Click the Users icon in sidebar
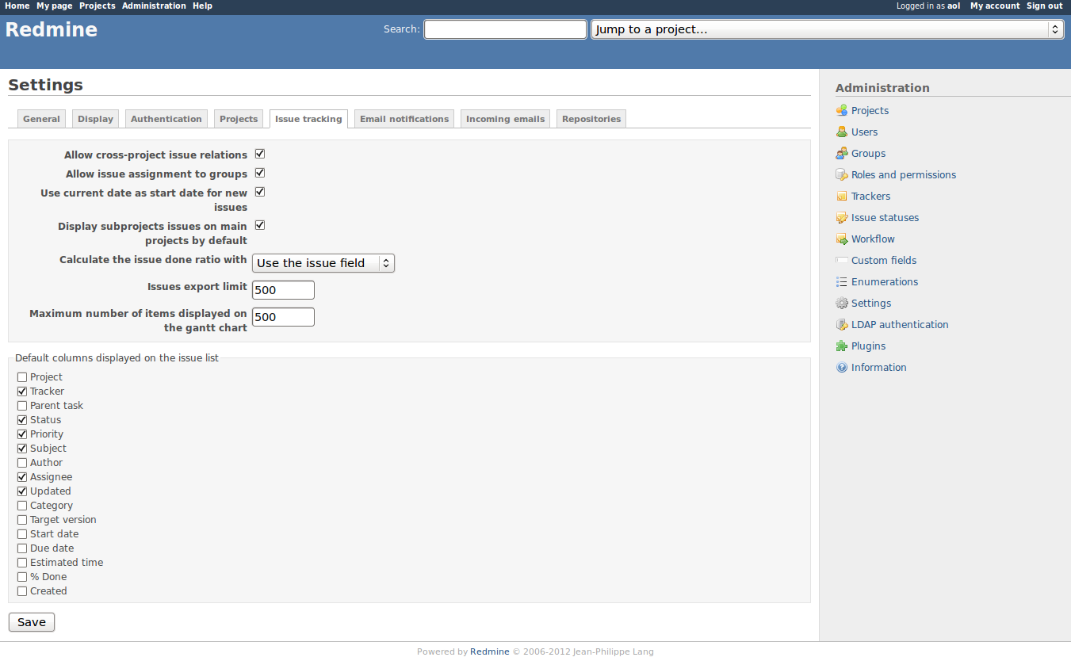1071x661 pixels. 842,132
